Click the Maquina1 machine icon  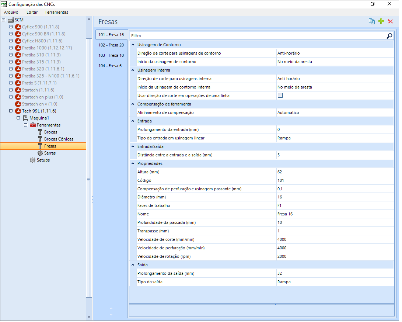pyautogui.click(x=25, y=119)
